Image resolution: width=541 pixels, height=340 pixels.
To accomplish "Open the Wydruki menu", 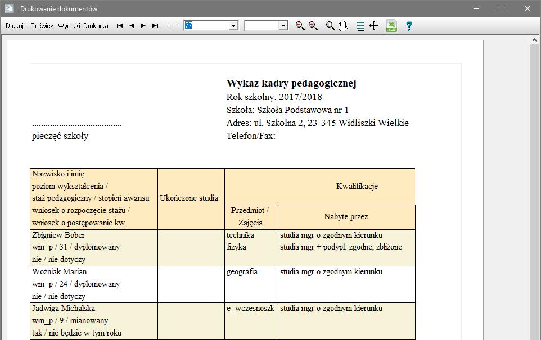I will (x=69, y=26).
